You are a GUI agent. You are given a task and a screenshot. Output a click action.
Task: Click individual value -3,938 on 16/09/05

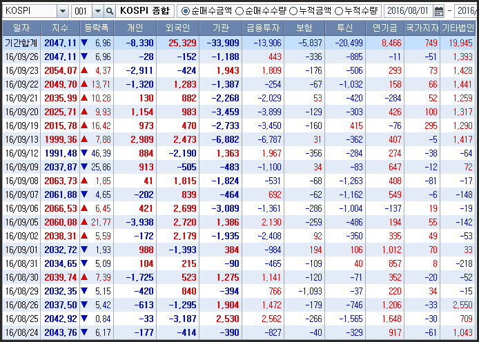pos(139,223)
